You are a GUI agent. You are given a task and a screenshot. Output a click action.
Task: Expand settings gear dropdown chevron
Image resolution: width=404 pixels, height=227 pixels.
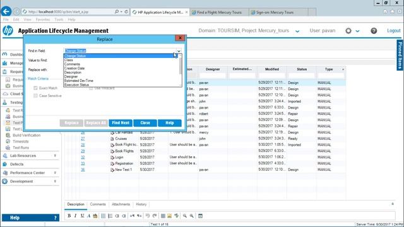click(357, 31)
